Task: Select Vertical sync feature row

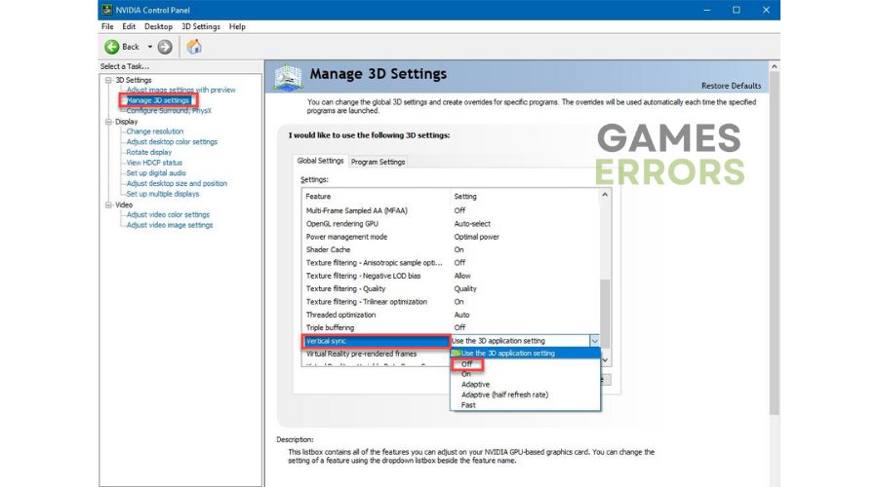Action: (x=377, y=341)
